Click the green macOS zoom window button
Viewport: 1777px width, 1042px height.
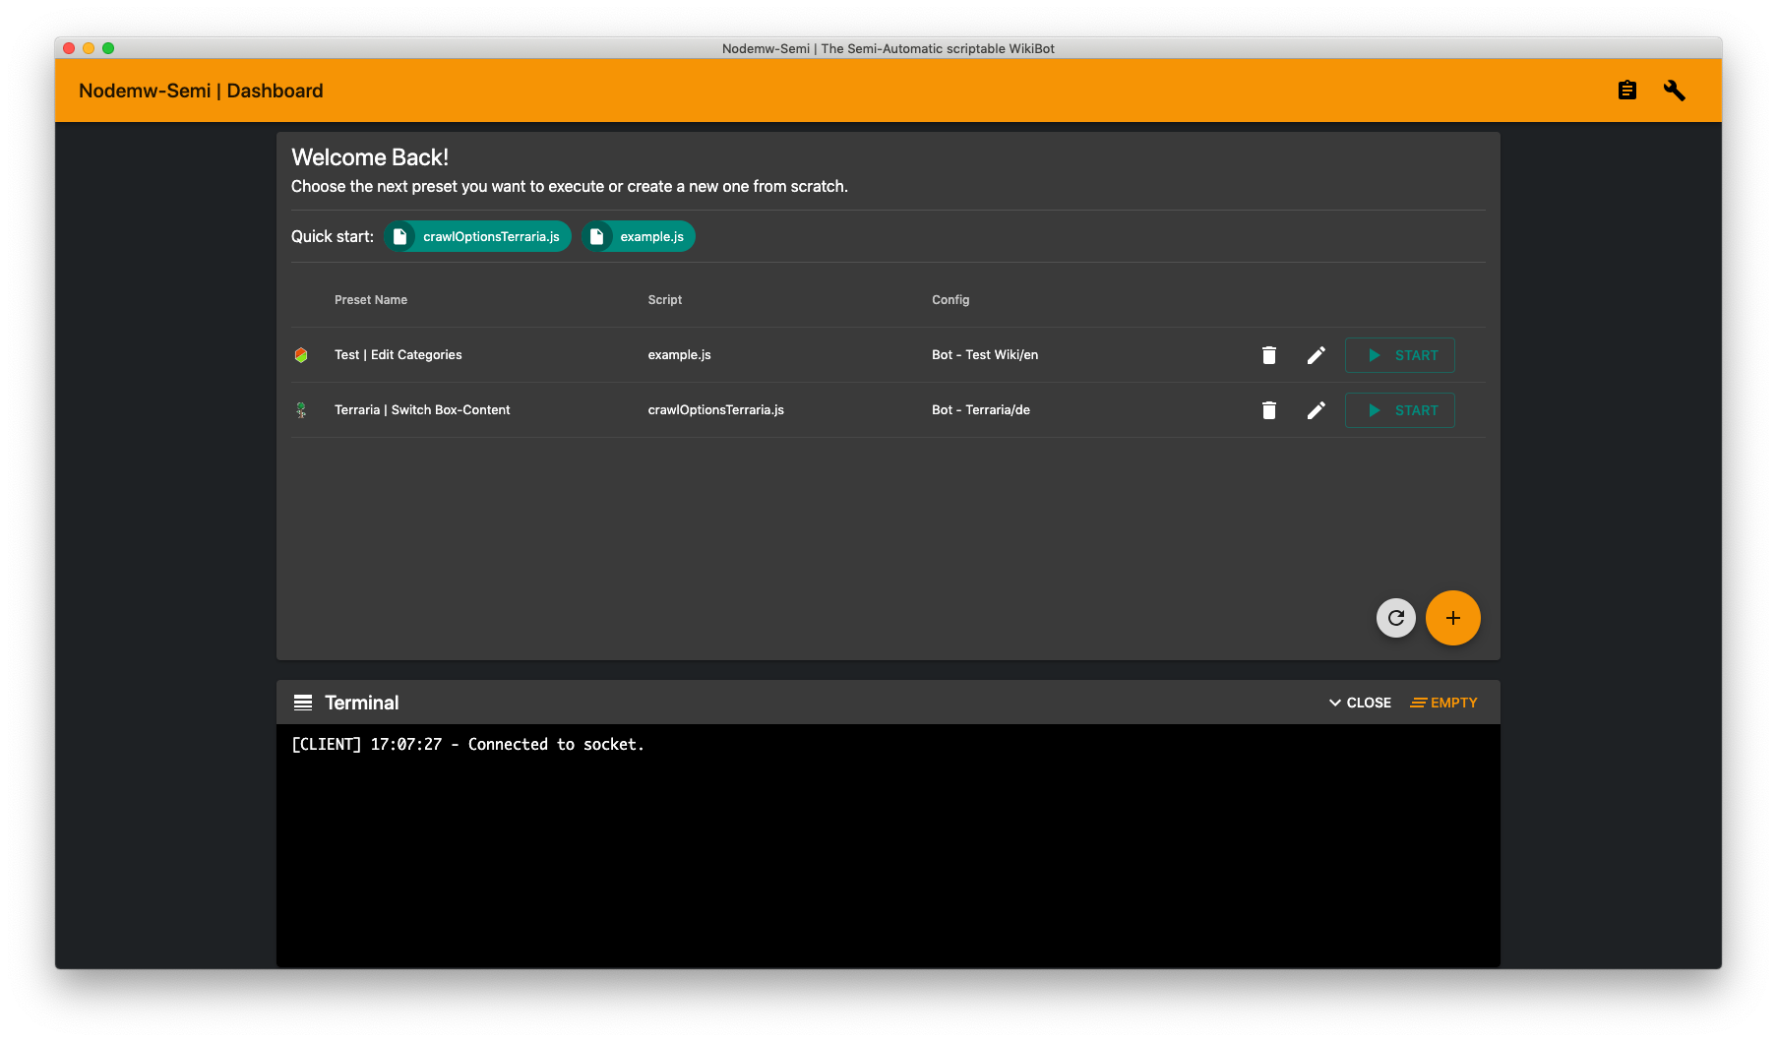(108, 48)
